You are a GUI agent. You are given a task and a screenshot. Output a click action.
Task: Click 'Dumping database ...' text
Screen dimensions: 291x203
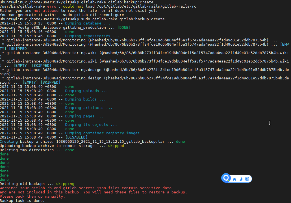click(88, 23)
